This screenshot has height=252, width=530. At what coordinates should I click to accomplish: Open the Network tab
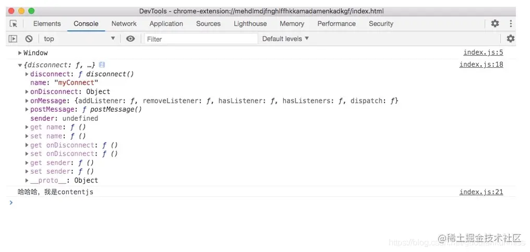click(x=124, y=23)
